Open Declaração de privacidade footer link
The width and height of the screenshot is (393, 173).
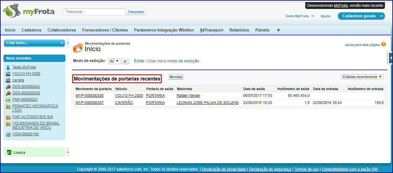(x=224, y=169)
